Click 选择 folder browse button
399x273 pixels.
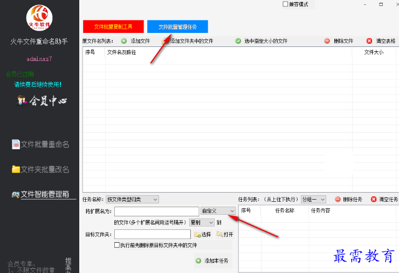[x=203, y=235]
